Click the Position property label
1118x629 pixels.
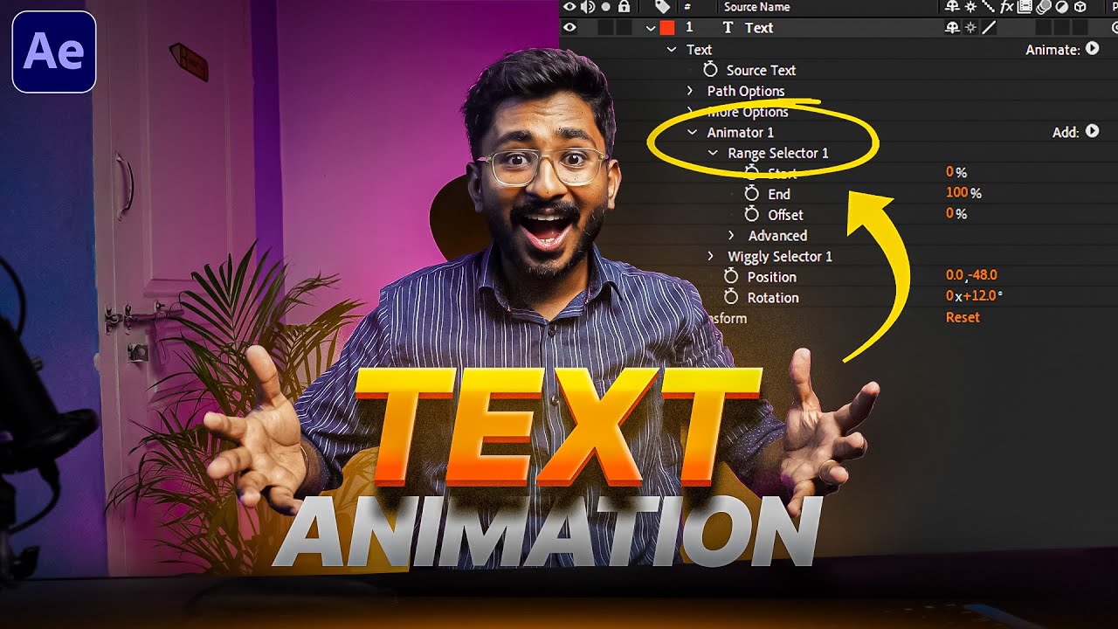click(771, 277)
